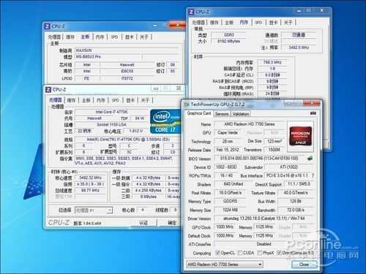Open the 显卡 tab in the memory CPU-Z window
The width and height of the screenshot is (366, 274).
(x=273, y=23)
